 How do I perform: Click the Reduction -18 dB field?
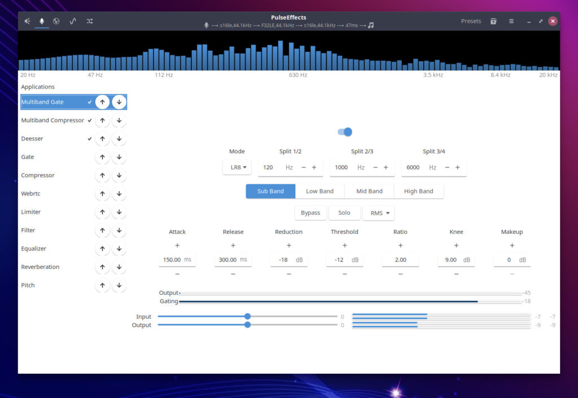tap(288, 260)
